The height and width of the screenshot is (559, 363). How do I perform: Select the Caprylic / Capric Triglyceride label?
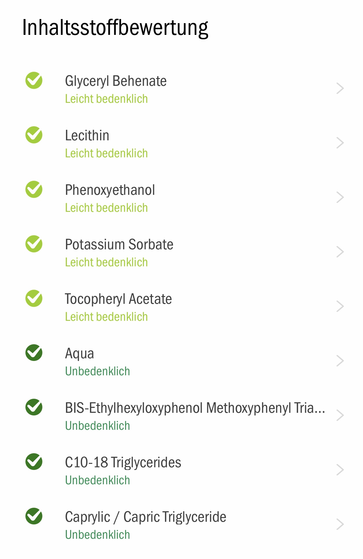[x=146, y=517]
